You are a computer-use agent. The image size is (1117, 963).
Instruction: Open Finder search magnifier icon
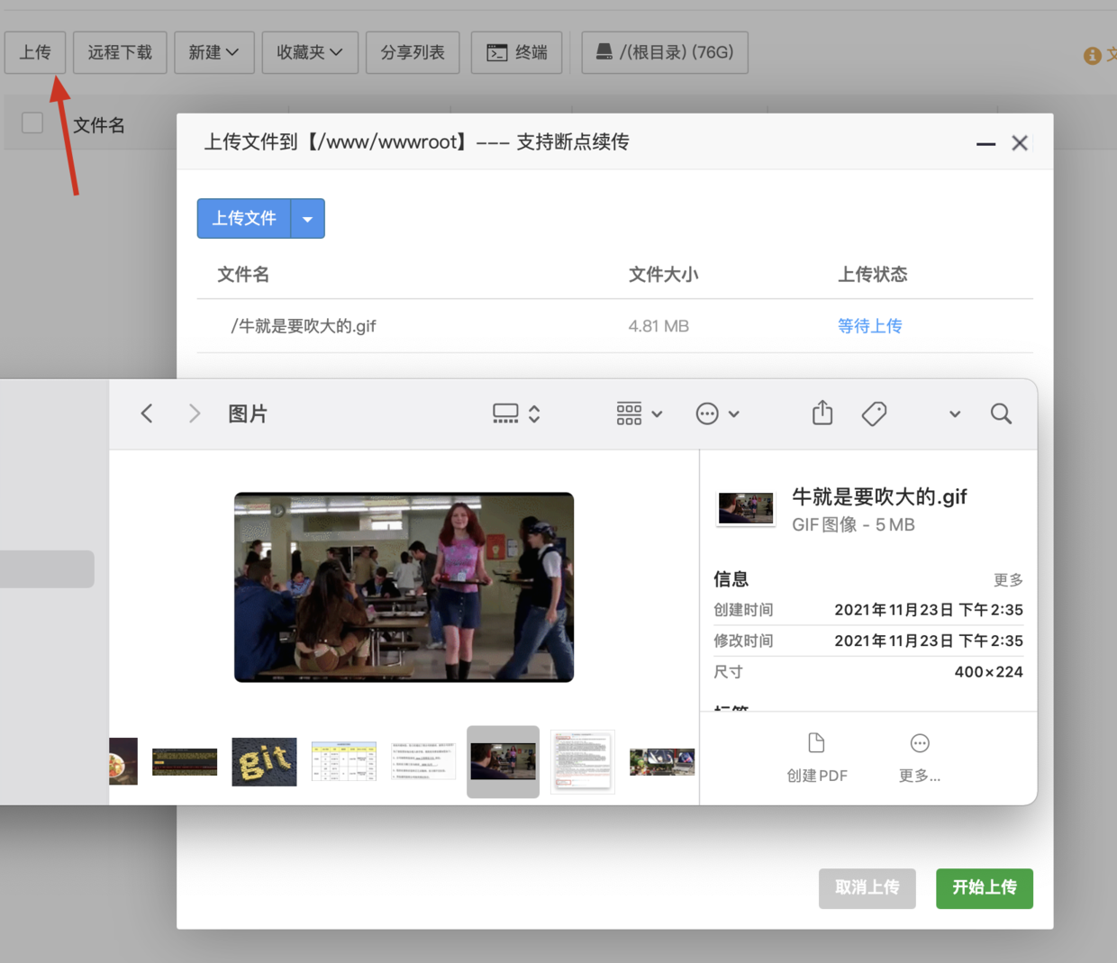[1001, 413]
